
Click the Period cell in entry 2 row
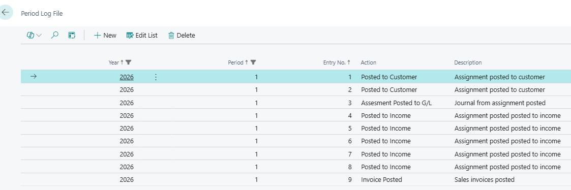(256, 89)
